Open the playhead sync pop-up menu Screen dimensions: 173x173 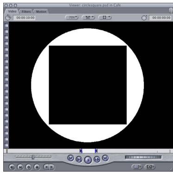88,18
